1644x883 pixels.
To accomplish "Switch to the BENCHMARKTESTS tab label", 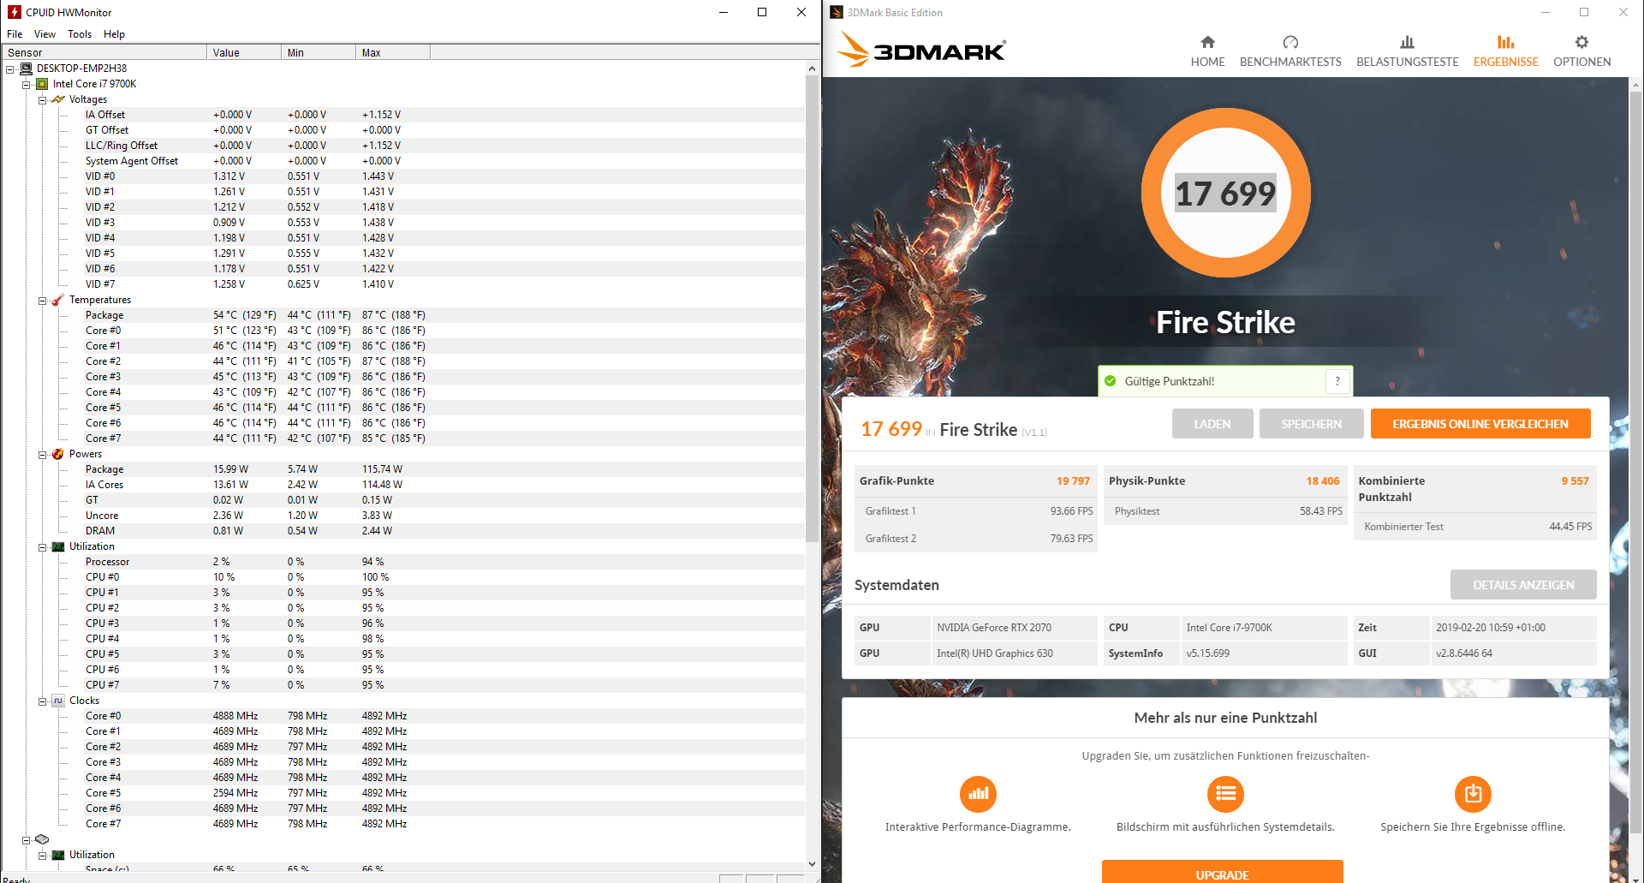I will tap(1290, 62).
